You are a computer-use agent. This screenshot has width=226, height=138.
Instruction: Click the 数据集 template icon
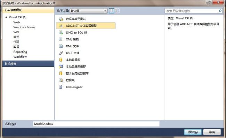[61, 80]
